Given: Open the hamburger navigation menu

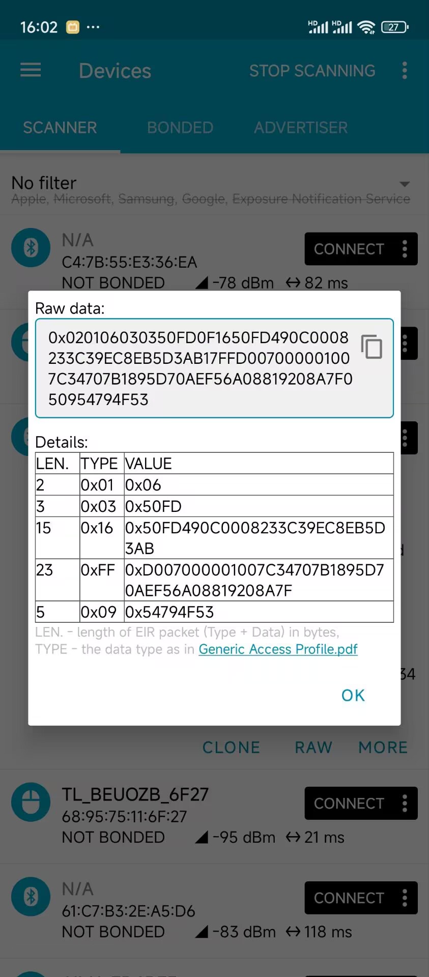Looking at the screenshot, I should point(31,70).
